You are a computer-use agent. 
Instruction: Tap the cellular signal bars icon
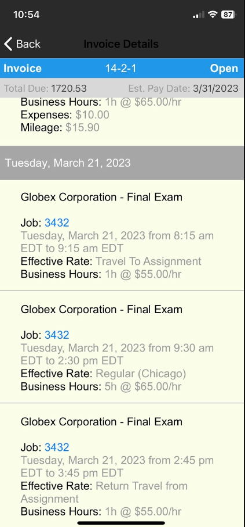tap(199, 15)
